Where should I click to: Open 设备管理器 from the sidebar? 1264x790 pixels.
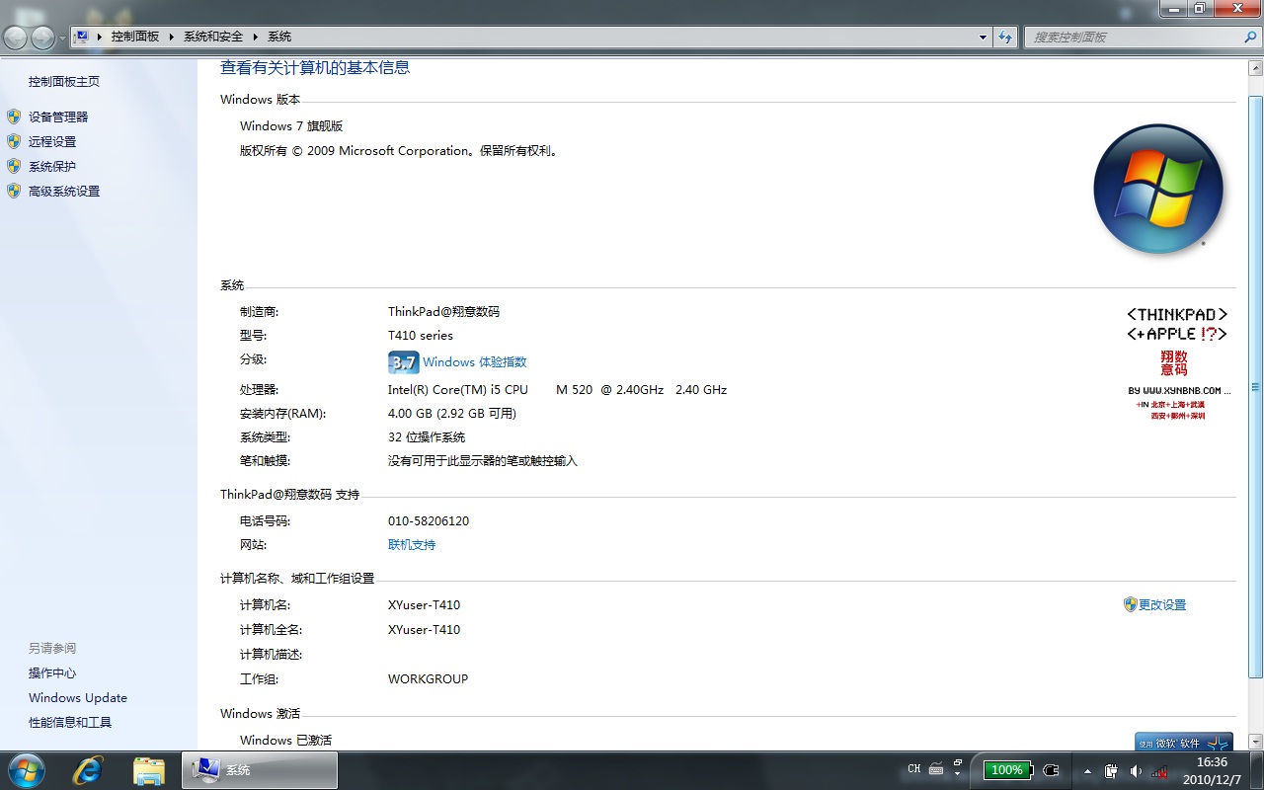[x=58, y=117]
